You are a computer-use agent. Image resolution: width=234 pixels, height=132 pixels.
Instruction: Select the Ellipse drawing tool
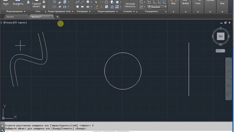point(88,7)
